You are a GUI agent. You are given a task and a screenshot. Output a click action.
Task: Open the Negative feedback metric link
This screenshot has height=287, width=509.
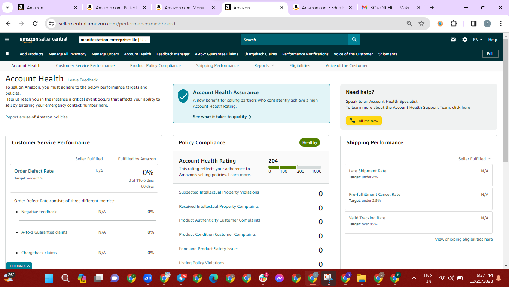[x=39, y=212]
